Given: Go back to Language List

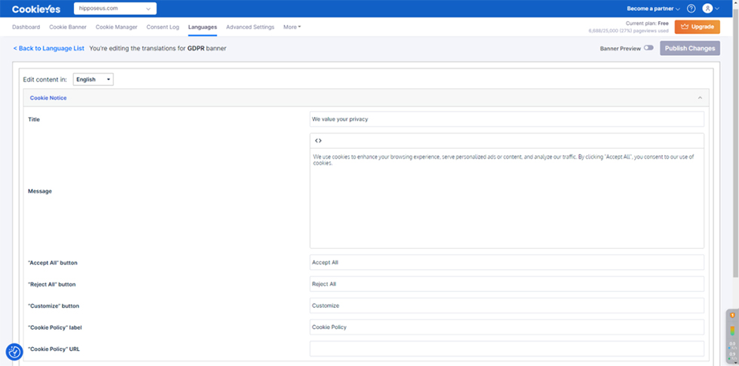Looking at the screenshot, I should (48, 48).
